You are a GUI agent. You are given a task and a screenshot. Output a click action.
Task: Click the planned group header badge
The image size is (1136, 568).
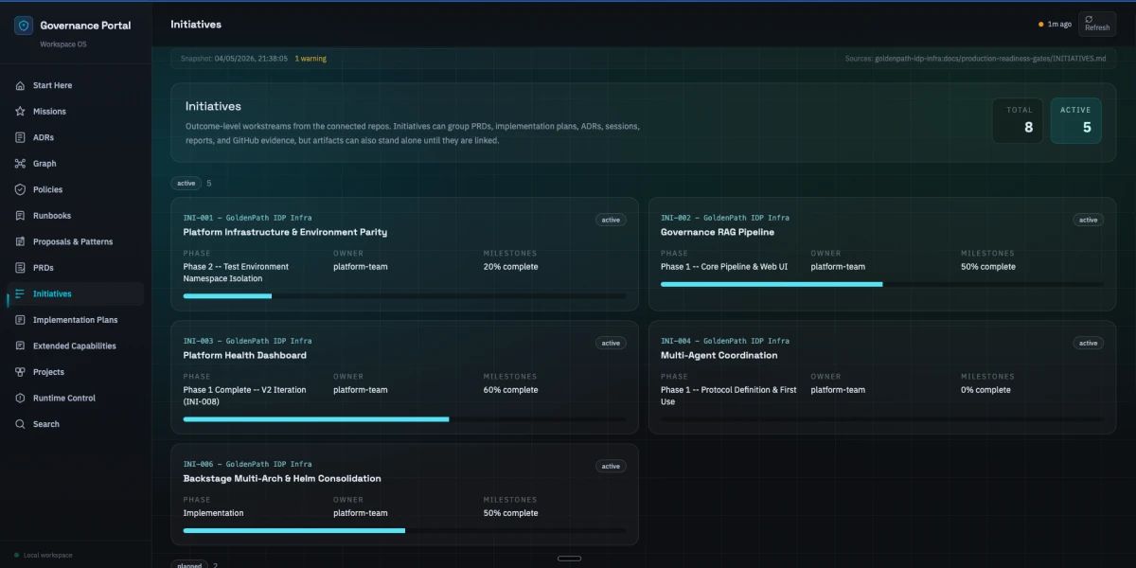click(x=188, y=565)
